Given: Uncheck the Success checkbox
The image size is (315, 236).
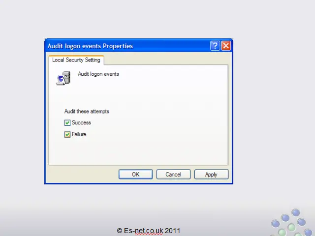Looking at the screenshot, I should pos(67,122).
